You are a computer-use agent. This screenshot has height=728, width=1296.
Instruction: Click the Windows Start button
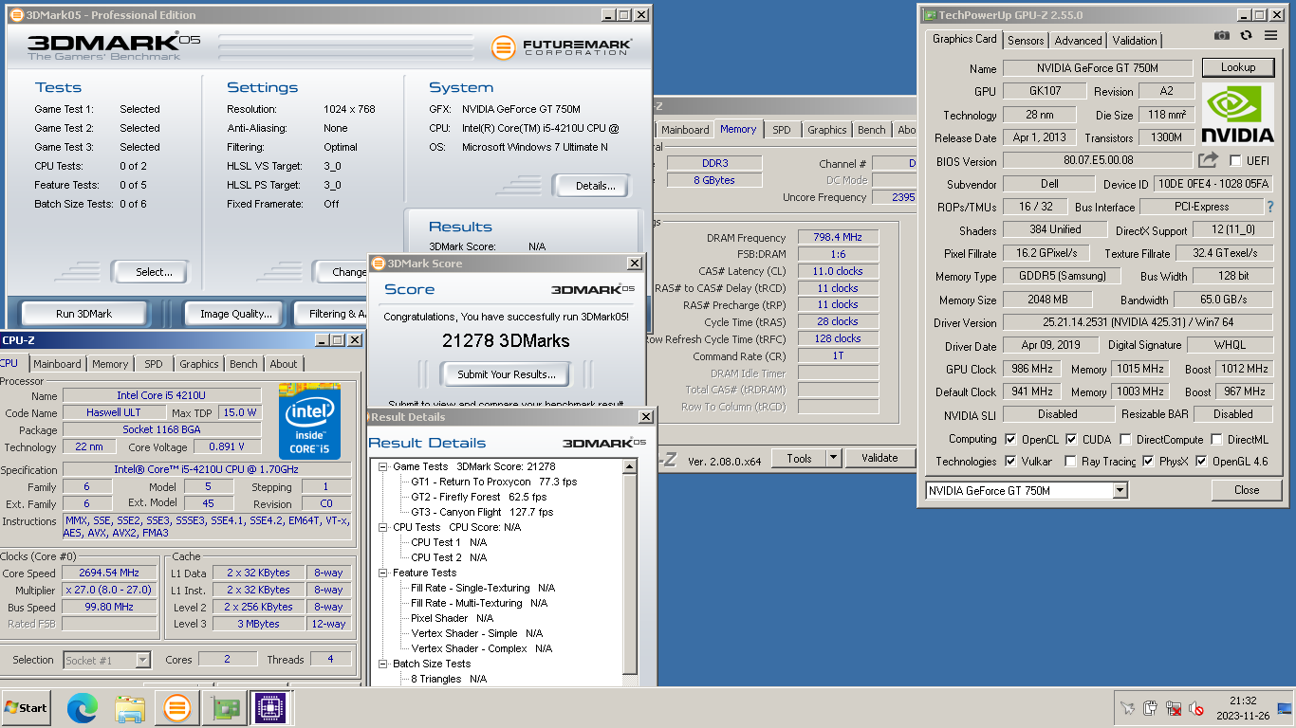coord(26,708)
